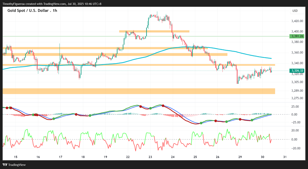
Task: Open the USD currency selector
Action: tap(295, 11)
